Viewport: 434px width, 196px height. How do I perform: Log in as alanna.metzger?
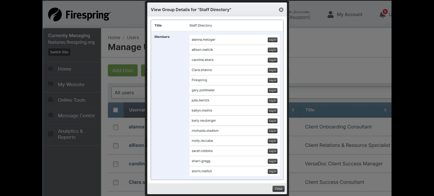(x=272, y=40)
